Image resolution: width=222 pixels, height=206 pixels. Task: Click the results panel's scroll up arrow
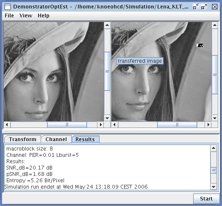(214, 148)
